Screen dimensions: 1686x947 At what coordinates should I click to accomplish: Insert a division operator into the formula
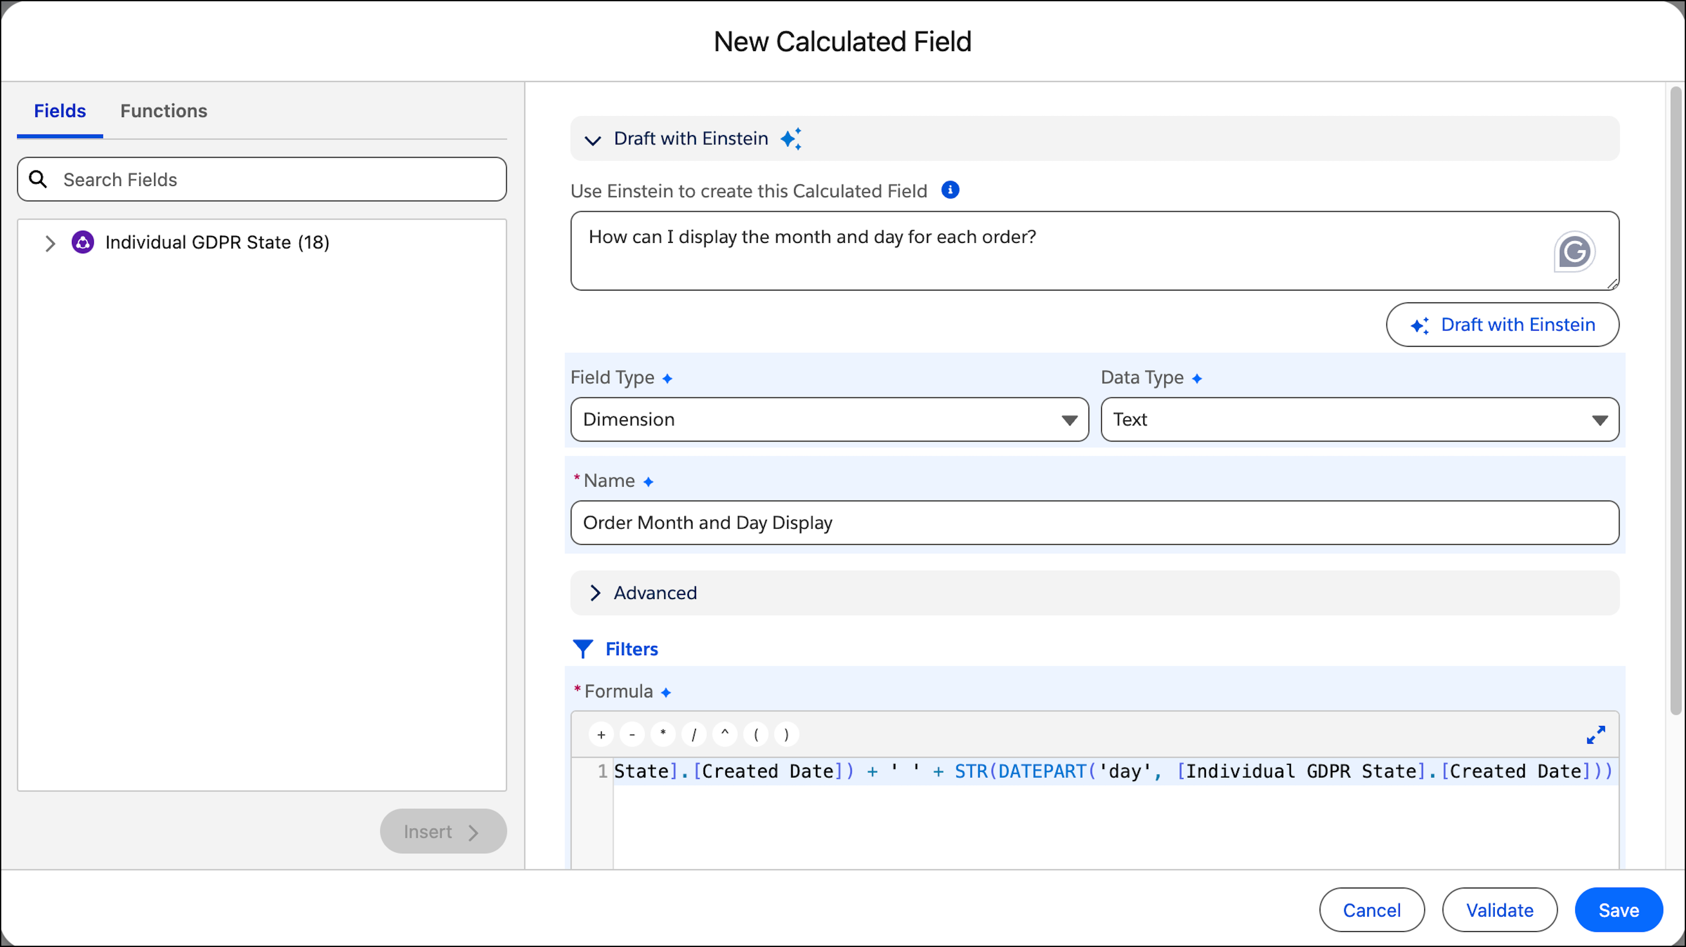(x=694, y=734)
